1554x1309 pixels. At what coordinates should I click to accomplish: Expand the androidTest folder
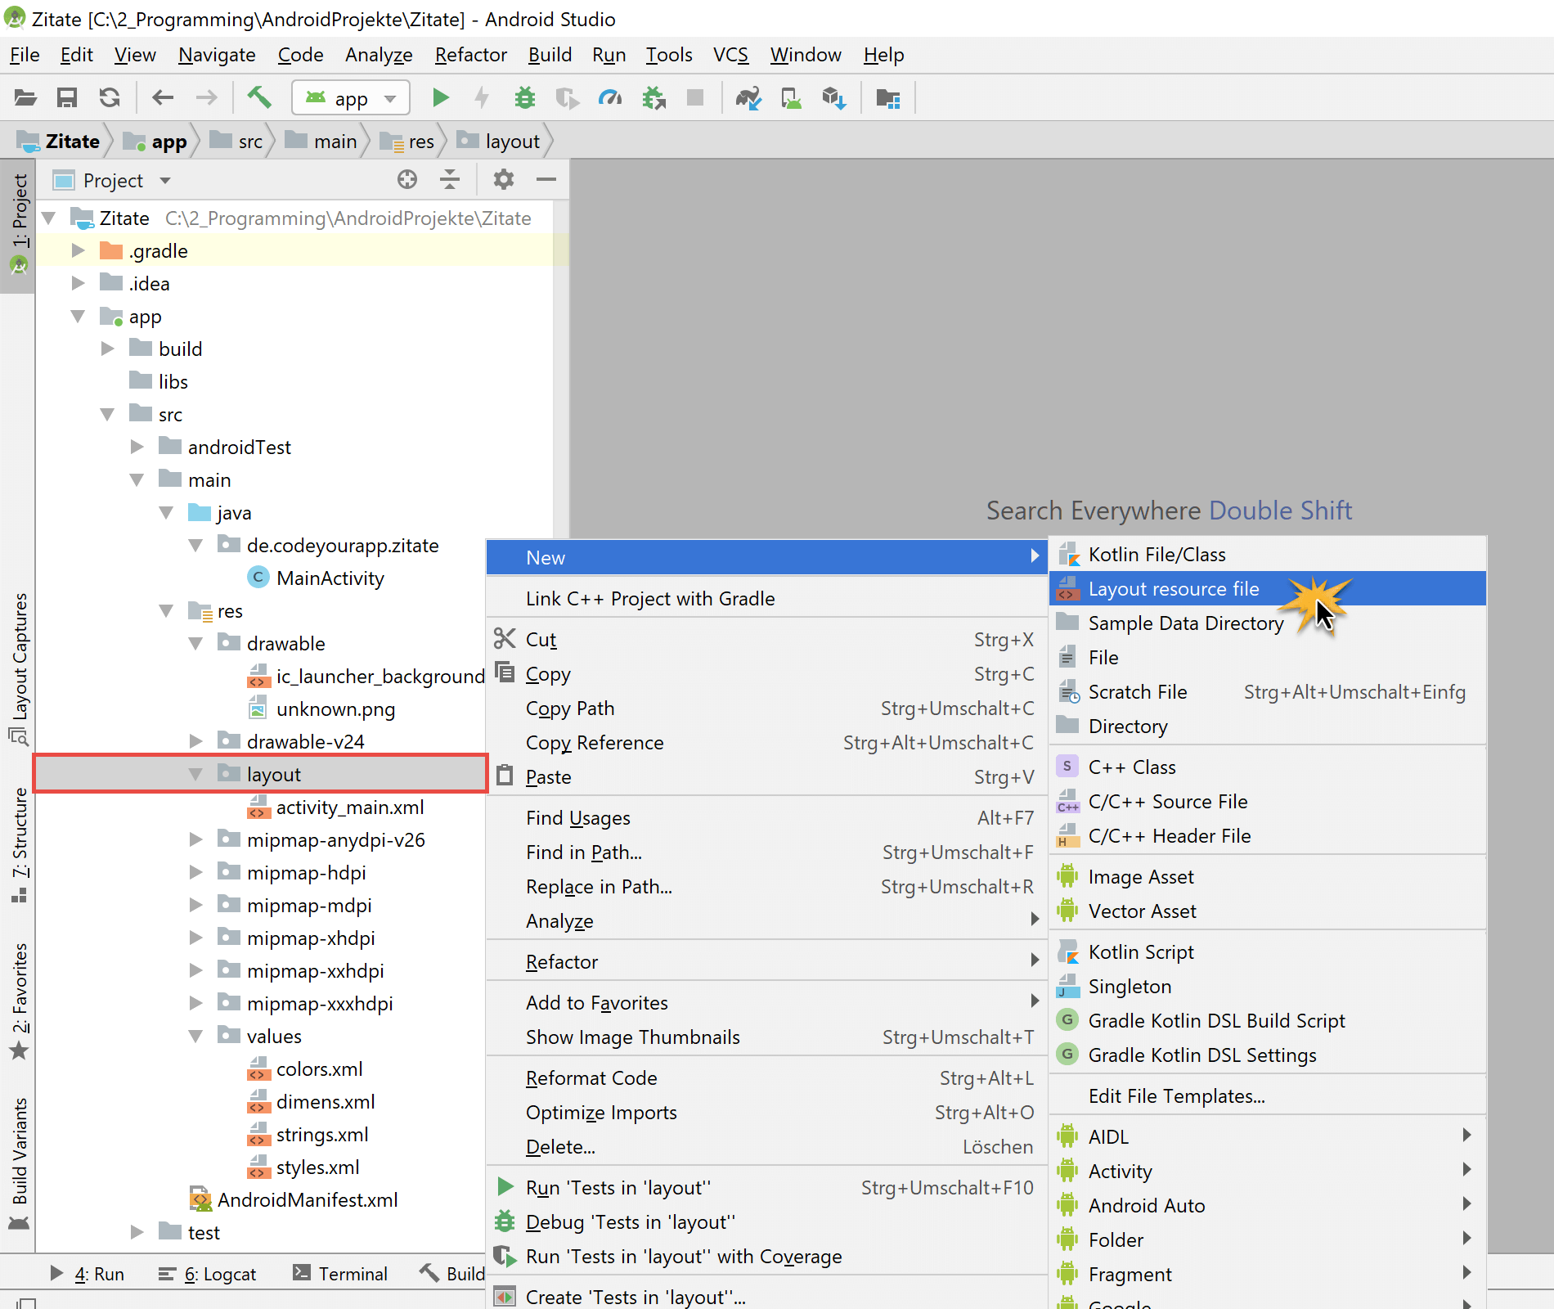point(137,447)
